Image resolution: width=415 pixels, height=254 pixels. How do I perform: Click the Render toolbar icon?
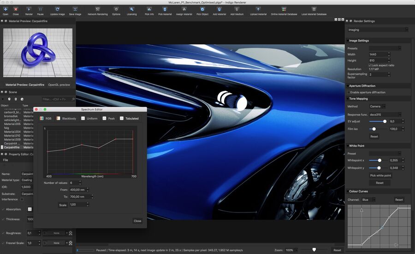pos(29,9)
